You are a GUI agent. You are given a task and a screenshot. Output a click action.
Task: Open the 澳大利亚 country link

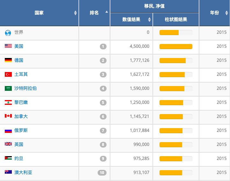(23, 172)
